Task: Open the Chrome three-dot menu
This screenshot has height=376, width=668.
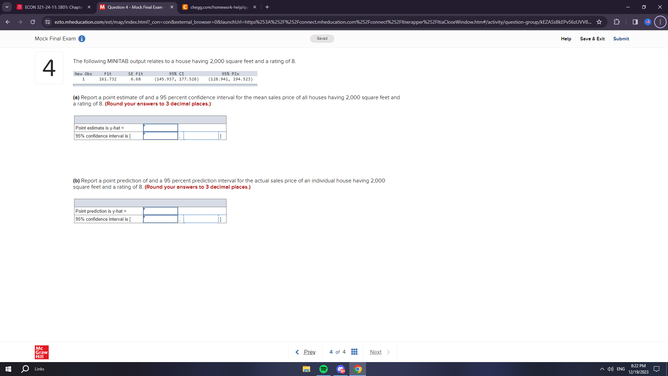Action: (x=660, y=22)
